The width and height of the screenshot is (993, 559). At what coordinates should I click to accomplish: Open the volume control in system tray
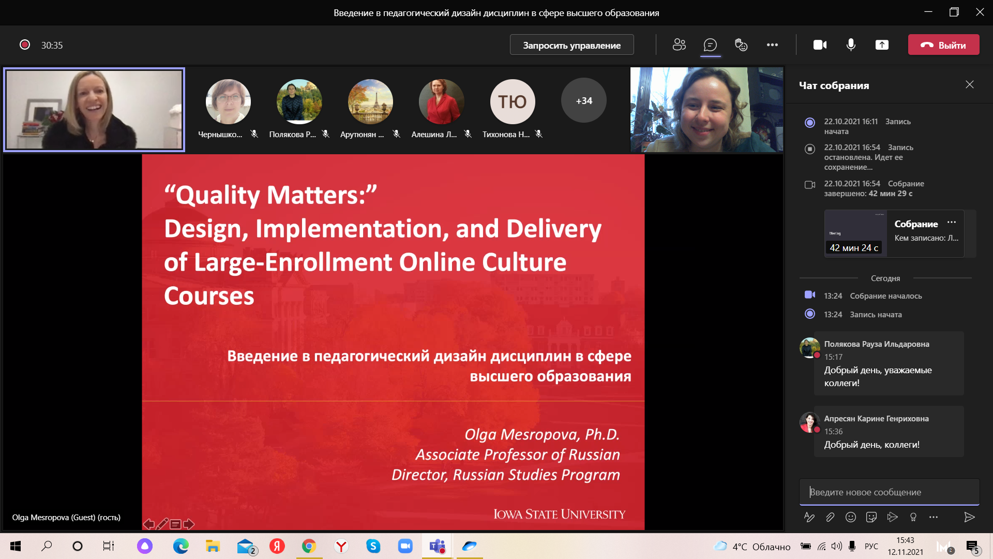836,546
